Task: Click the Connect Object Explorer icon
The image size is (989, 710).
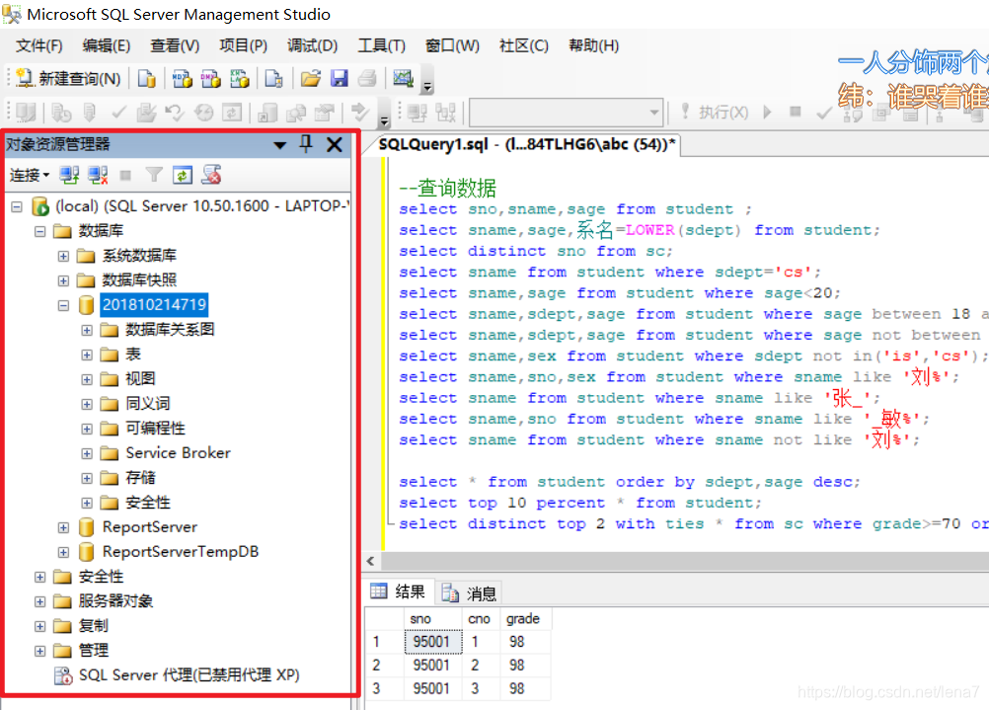Action: 69,175
